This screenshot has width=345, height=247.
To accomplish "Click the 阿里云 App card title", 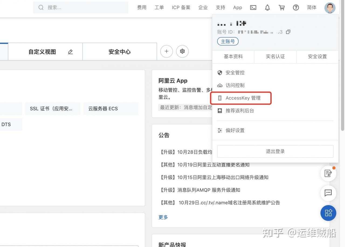I will click(x=173, y=81).
